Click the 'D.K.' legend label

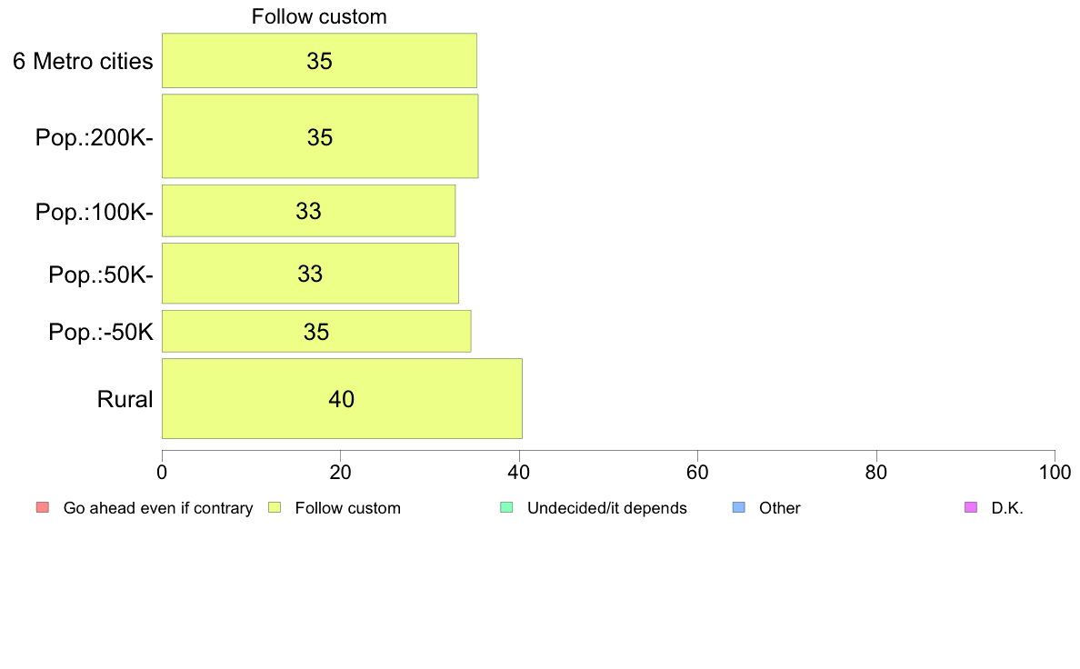click(1007, 508)
